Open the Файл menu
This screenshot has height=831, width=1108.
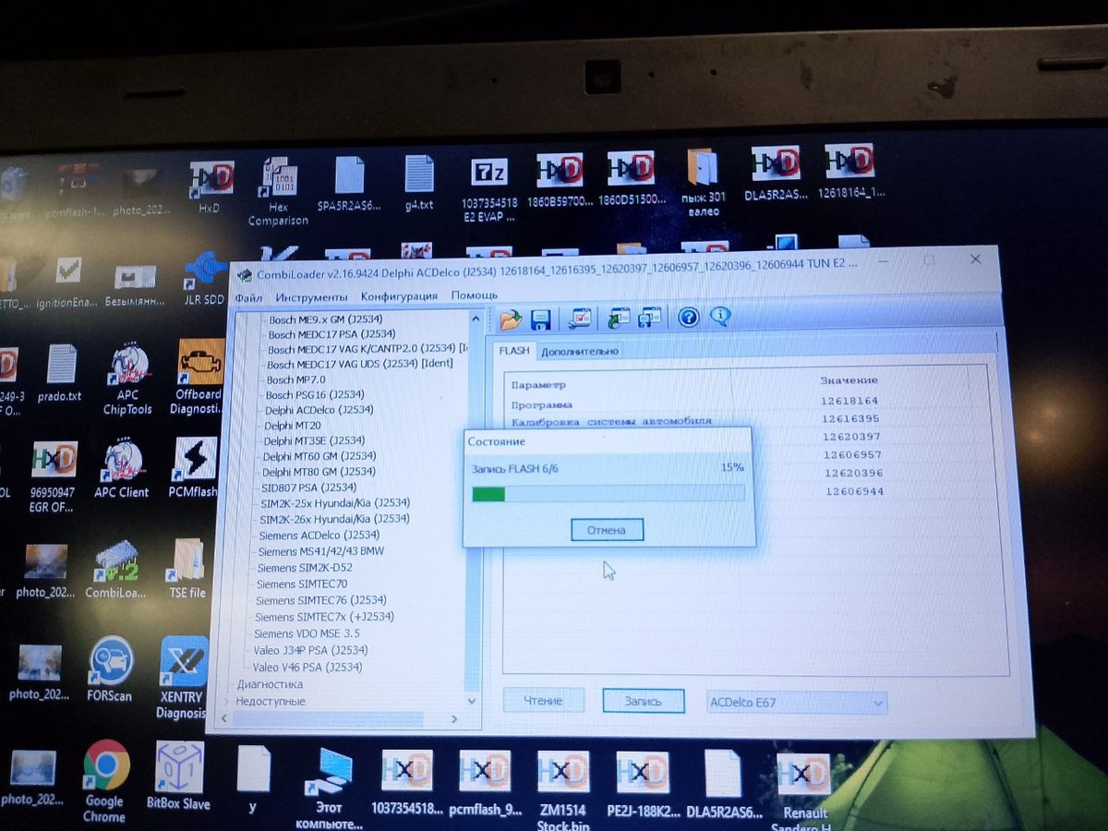(248, 297)
